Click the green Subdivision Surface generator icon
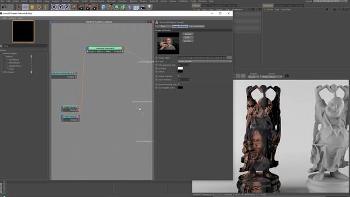 click(116, 7)
